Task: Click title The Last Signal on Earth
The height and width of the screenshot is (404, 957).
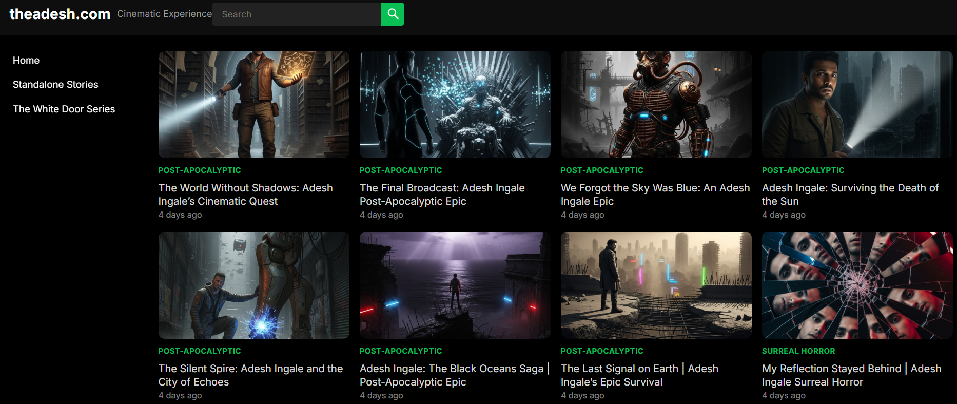Action: coord(639,375)
